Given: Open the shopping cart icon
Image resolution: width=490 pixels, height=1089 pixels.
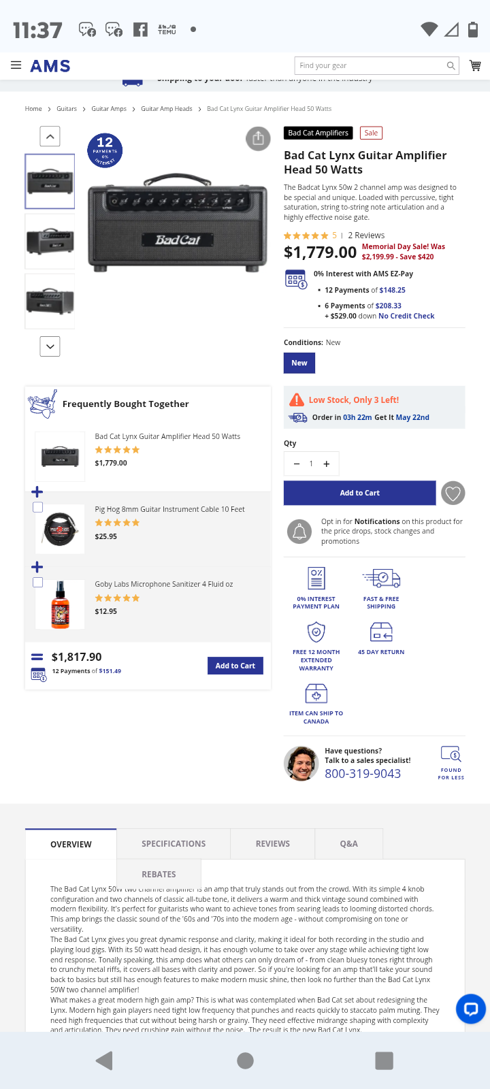Looking at the screenshot, I should 475,65.
